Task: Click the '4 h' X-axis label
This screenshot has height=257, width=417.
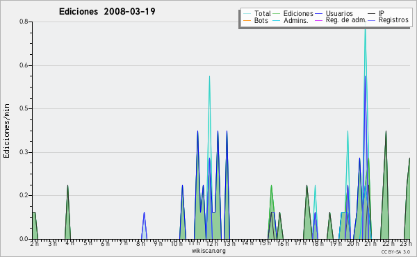Action: click(x=69, y=243)
